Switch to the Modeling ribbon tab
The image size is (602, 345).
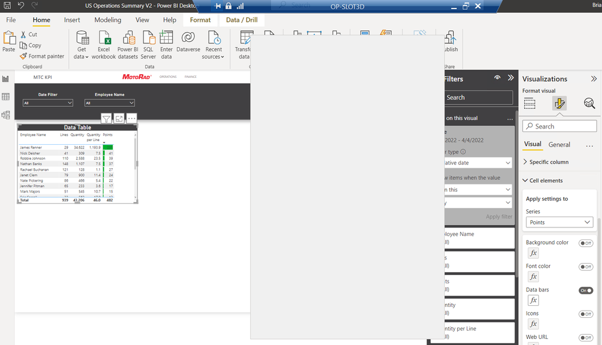pos(108,20)
